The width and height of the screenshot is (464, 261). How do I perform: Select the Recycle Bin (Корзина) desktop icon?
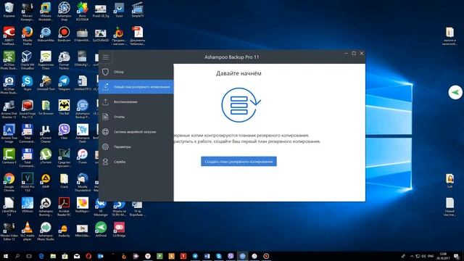[9, 10]
